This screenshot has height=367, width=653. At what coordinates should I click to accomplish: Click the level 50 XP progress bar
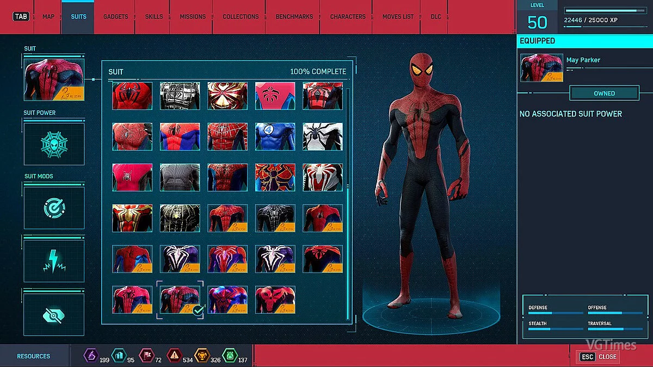[604, 9]
